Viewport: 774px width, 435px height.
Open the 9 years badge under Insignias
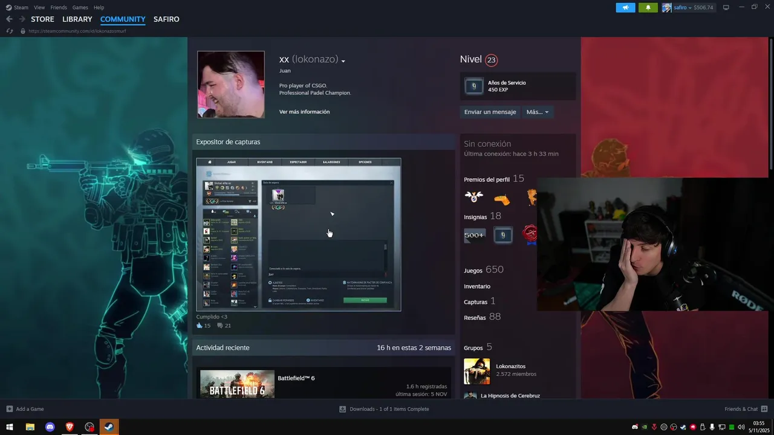pyautogui.click(x=502, y=235)
